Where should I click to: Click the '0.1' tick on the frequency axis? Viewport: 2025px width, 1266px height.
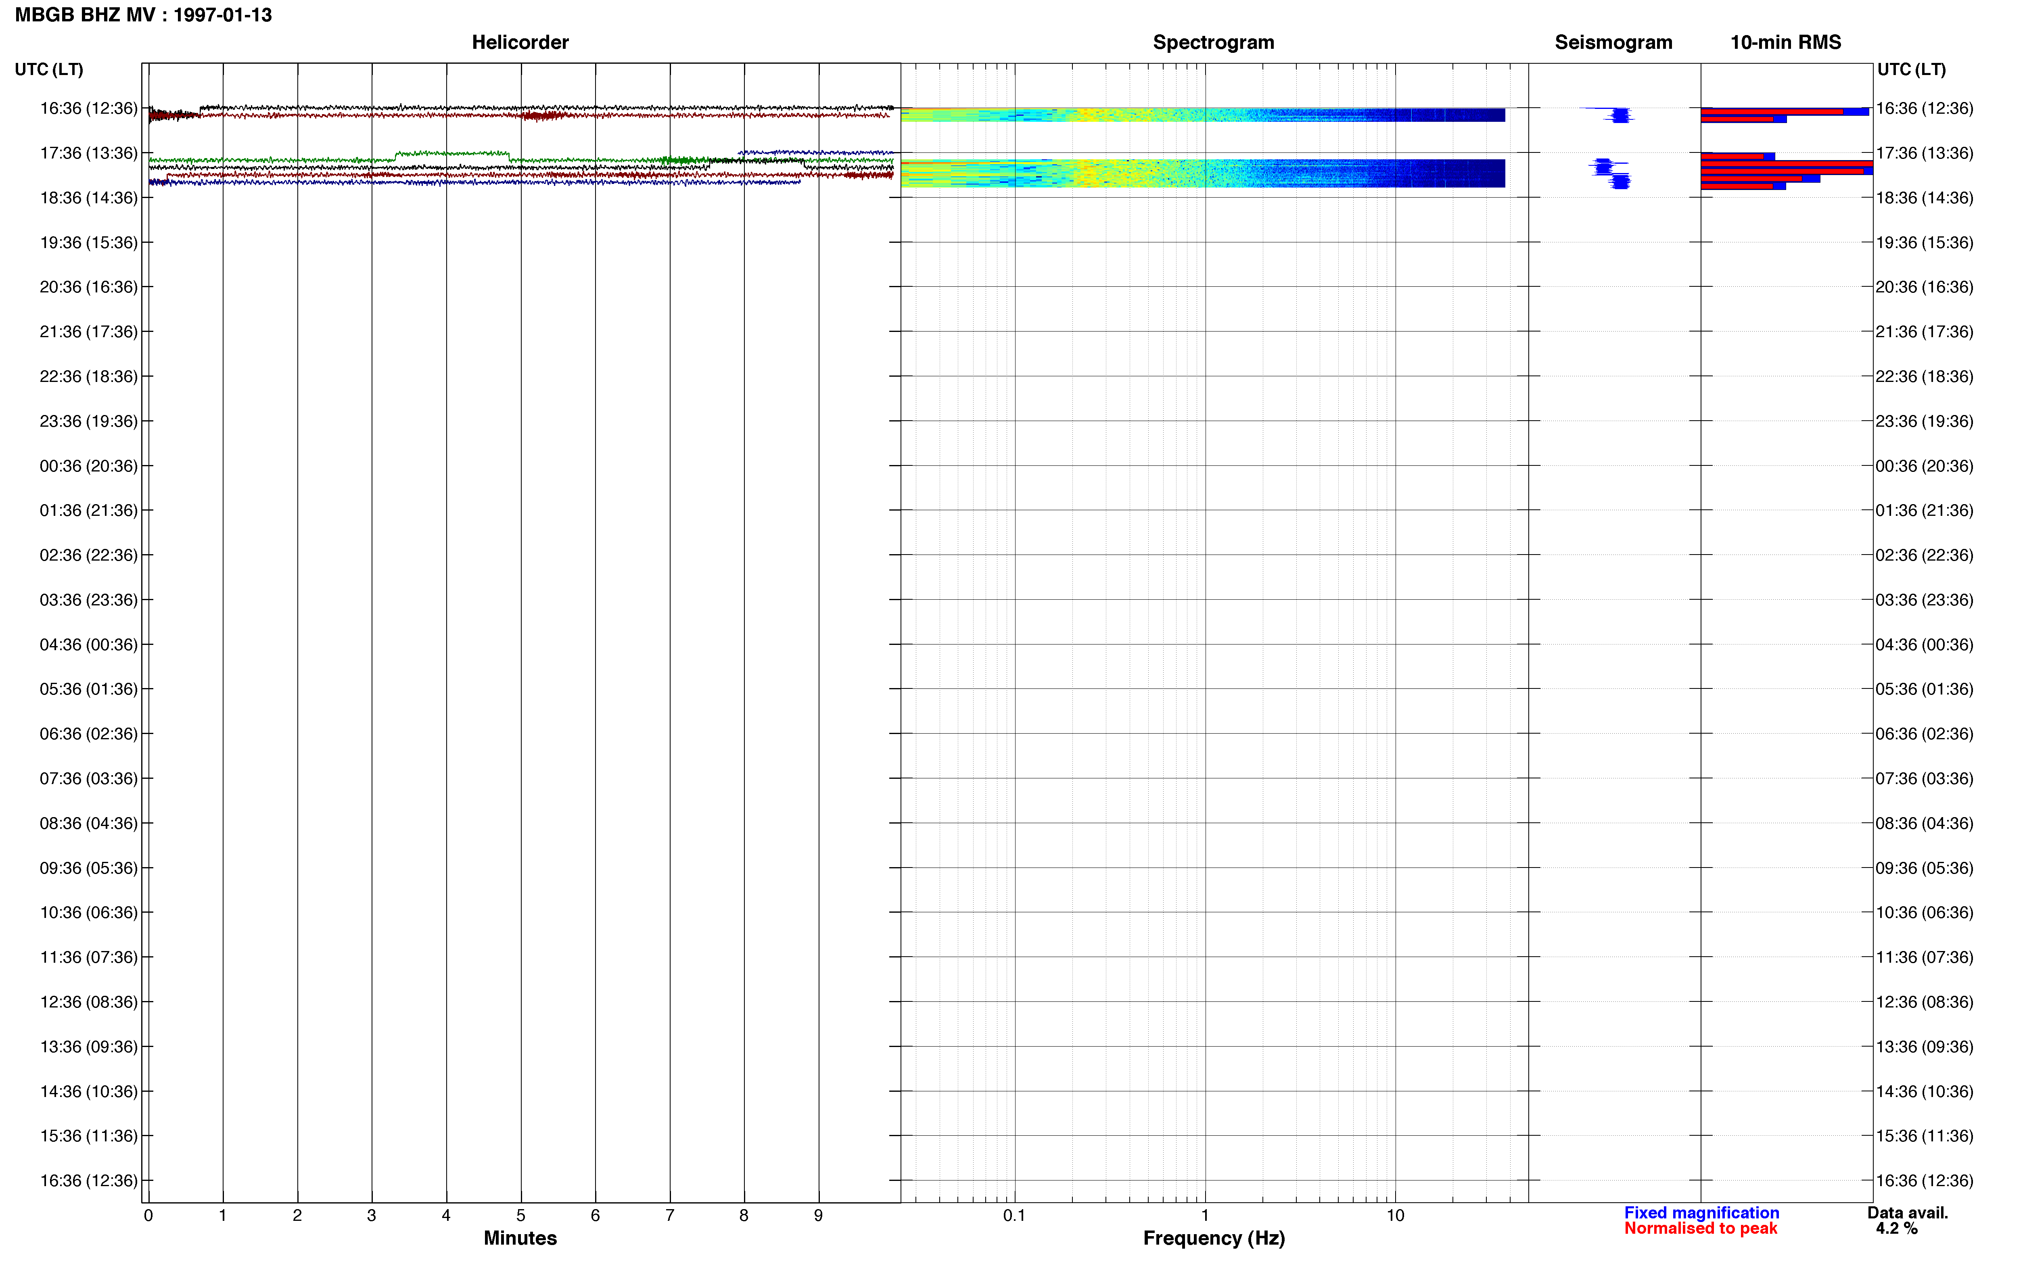pyautogui.click(x=1014, y=1216)
